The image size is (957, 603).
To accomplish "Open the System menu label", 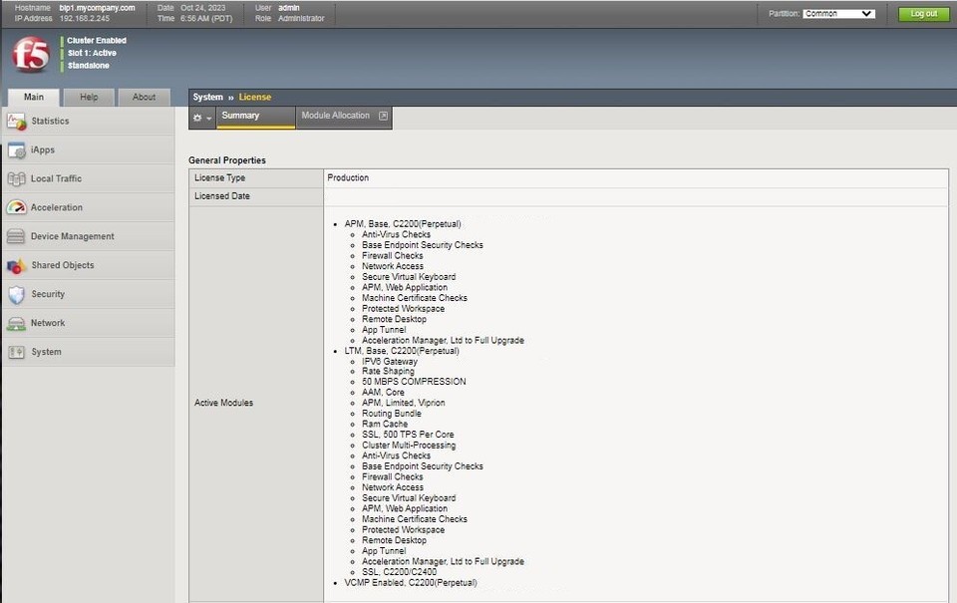I will coord(47,352).
